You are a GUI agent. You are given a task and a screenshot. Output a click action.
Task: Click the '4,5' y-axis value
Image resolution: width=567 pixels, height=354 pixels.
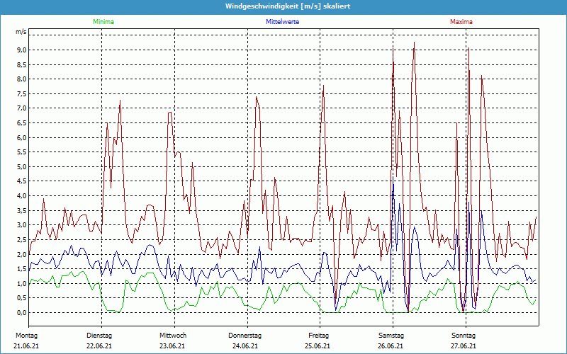coord(22,181)
